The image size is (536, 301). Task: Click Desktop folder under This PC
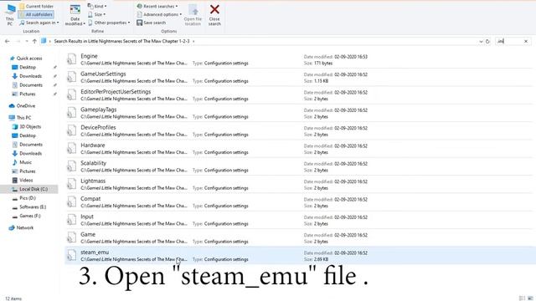24,135
